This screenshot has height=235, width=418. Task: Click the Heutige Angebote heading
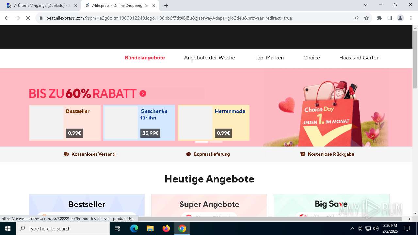pyautogui.click(x=209, y=179)
